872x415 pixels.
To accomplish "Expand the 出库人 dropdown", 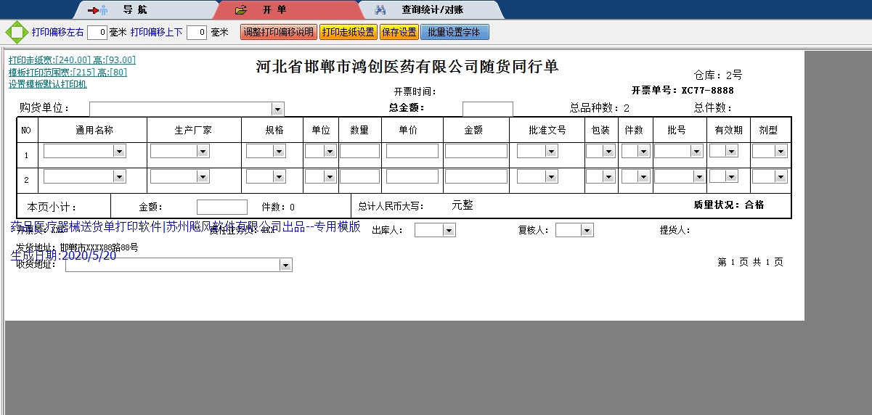I will pyautogui.click(x=449, y=230).
